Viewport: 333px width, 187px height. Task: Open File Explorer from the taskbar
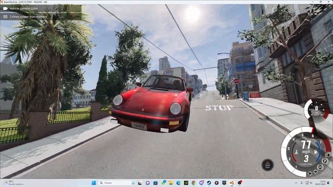pos(171,183)
